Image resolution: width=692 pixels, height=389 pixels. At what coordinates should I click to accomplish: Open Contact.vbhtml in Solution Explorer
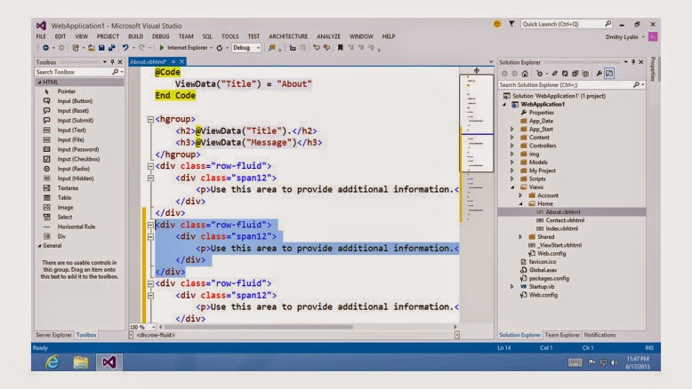[565, 220]
